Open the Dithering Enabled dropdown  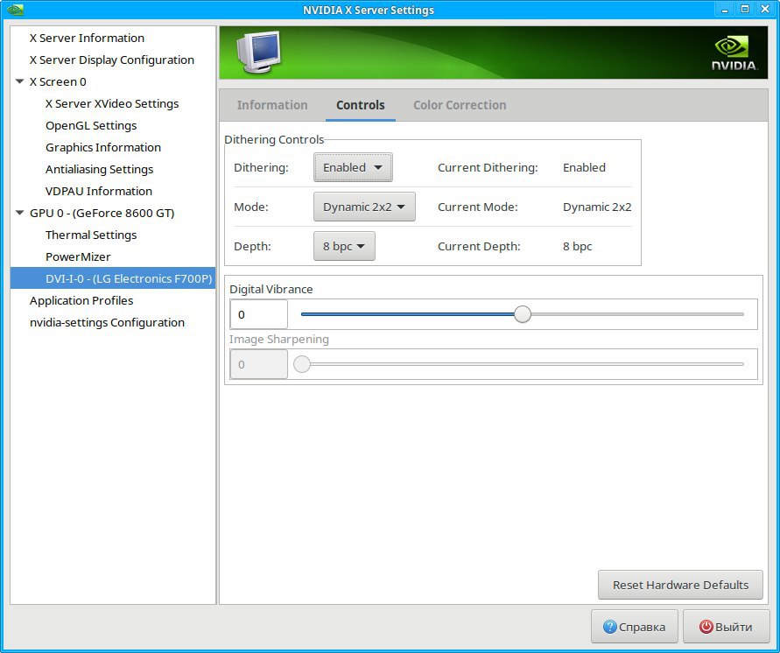click(353, 167)
